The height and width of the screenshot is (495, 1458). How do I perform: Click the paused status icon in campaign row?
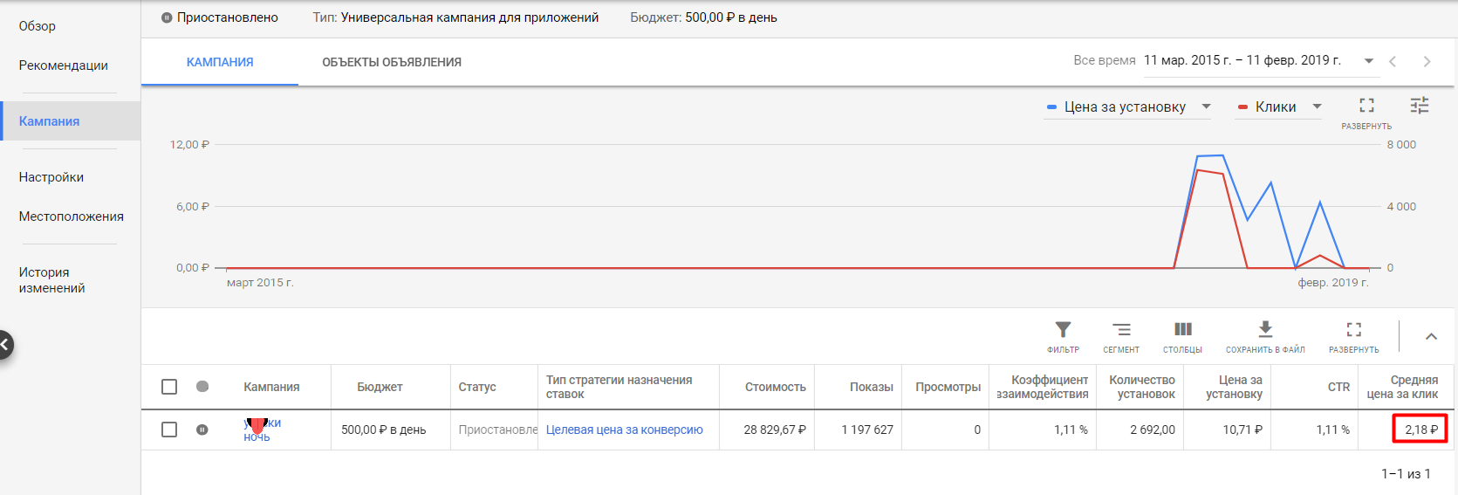(x=202, y=430)
